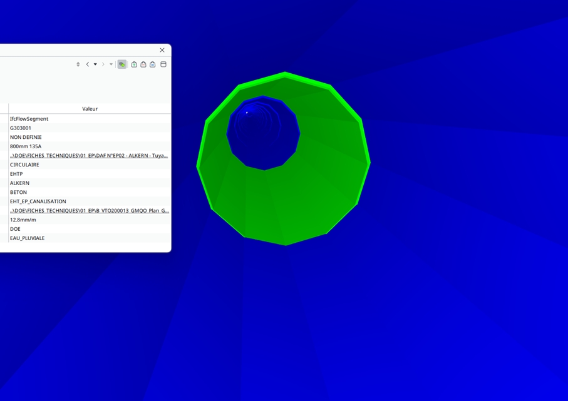Click the forward navigation arrow

103,64
